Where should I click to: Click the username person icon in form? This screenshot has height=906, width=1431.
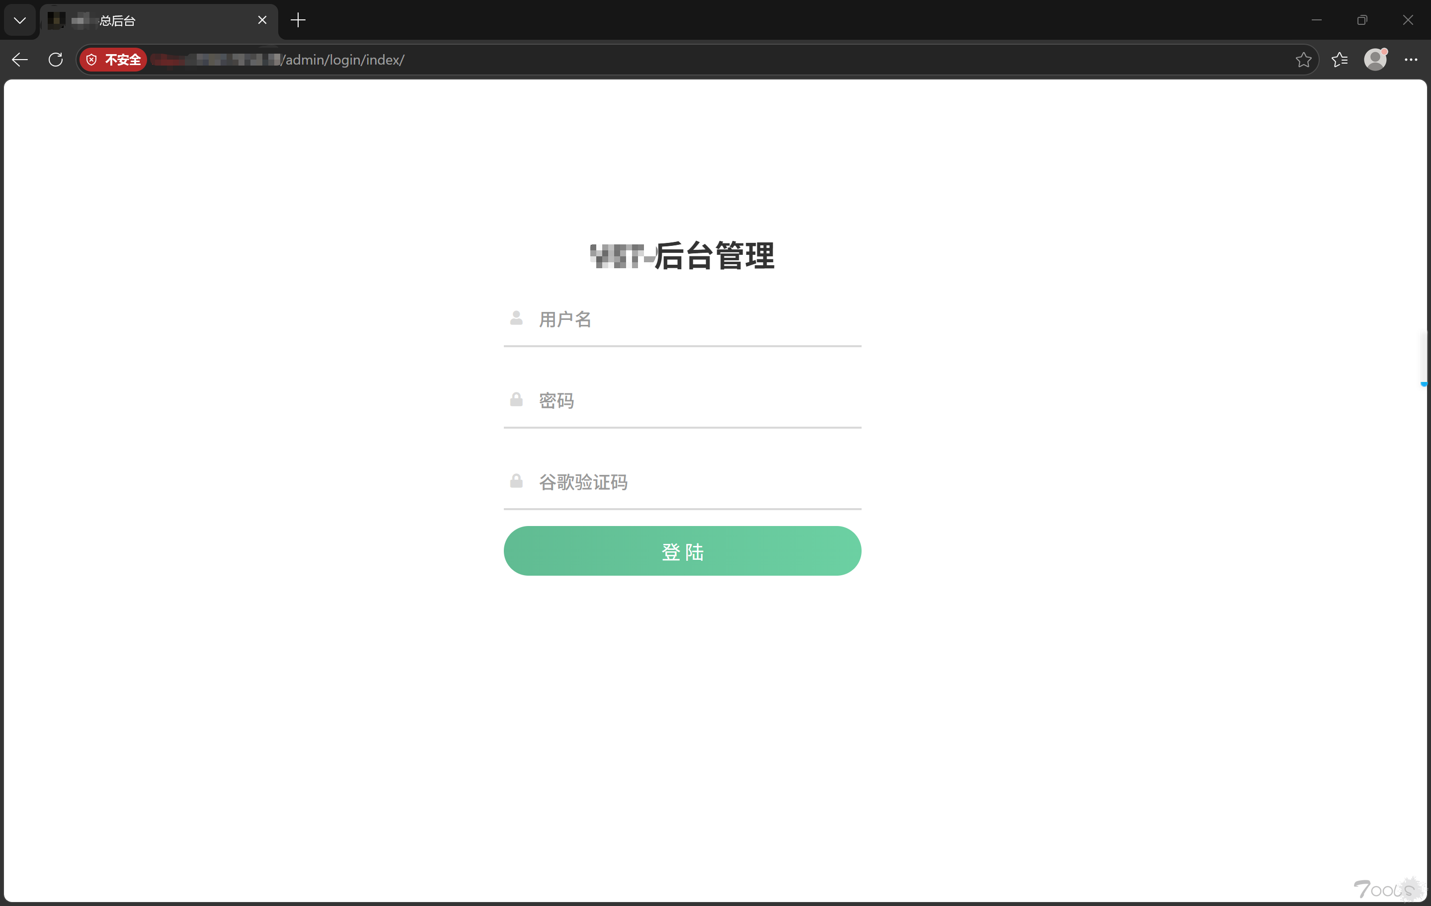coord(515,318)
